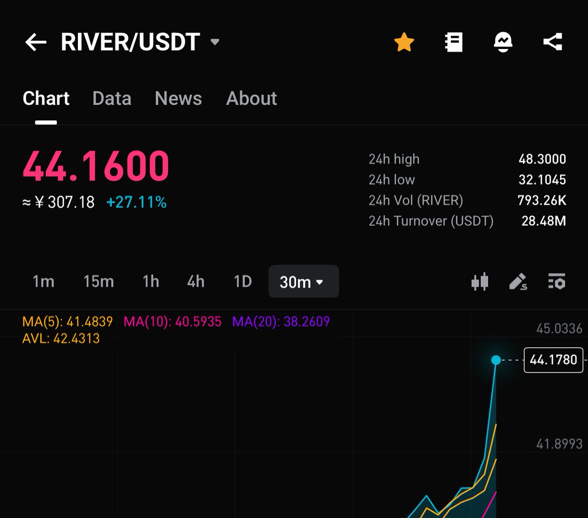Click the MA(20): 38.2609 indicator label
The image size is (588, 518).
[x=281, y=322]
